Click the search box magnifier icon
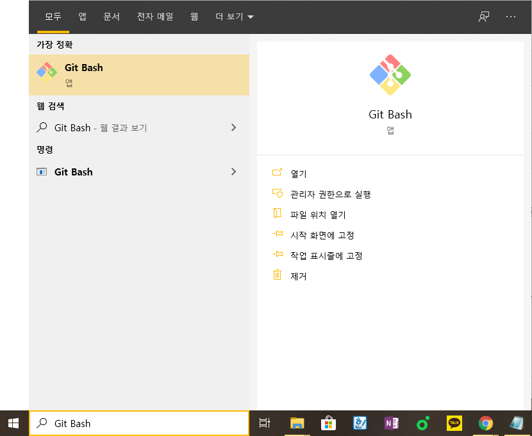Viewport: 532px width, 436px height. coord(42,423)
